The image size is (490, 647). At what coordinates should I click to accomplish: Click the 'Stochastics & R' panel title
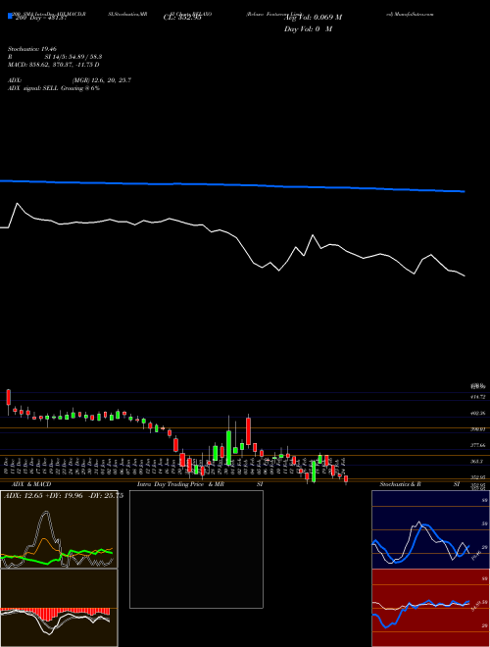tap(401, 484)
